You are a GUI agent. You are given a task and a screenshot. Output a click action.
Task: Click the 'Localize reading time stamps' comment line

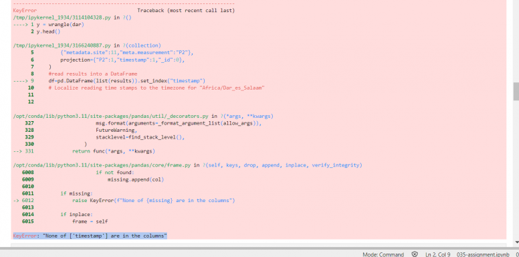point(157,88)
